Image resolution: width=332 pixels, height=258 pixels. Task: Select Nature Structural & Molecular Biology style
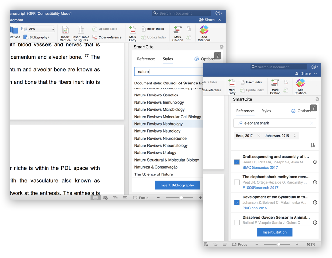tap(167, 160)
